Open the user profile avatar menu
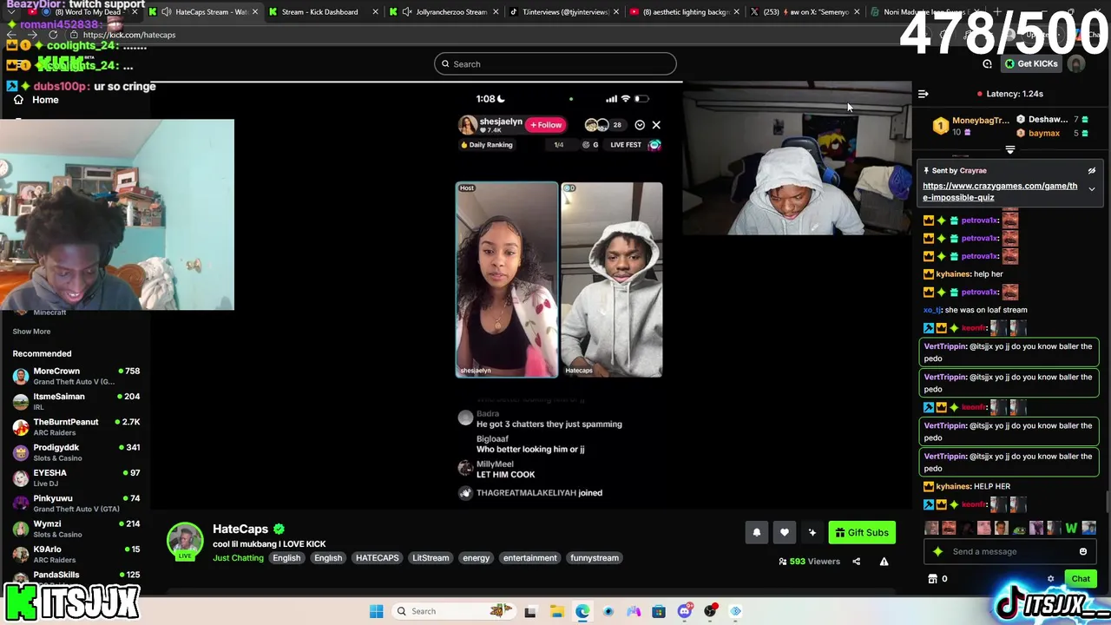The width and height of the screenshot is (1111, 625). (x=1076, y=64)
